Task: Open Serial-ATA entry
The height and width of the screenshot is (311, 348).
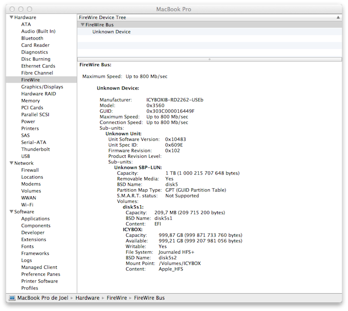Action: (x=34, y=142)
